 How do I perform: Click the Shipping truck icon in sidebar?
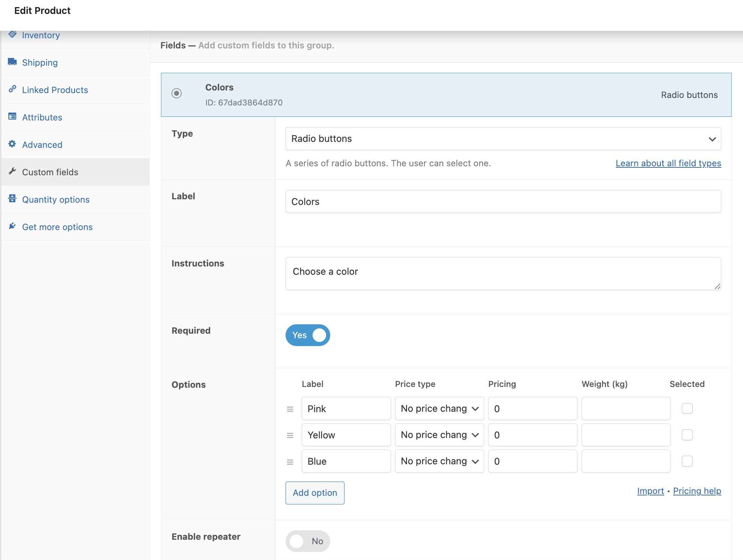click(x=12, y=62)
